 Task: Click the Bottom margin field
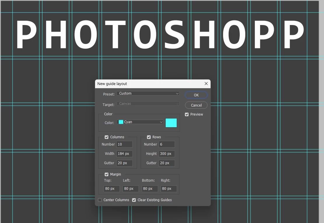(x=150, y=189)
